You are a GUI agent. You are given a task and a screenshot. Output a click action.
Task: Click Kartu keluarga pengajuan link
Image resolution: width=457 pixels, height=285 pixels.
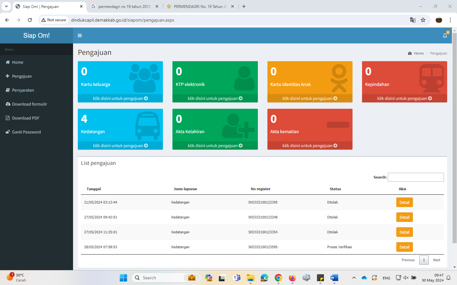point(120,98)
